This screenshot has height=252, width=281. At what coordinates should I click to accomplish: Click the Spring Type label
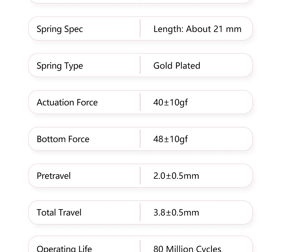60,66
